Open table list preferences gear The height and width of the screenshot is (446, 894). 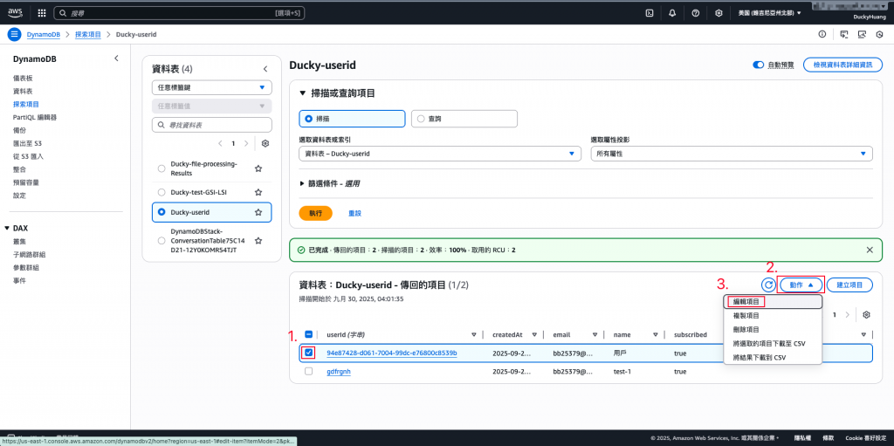pyautogui.click(x=265, y=144)
